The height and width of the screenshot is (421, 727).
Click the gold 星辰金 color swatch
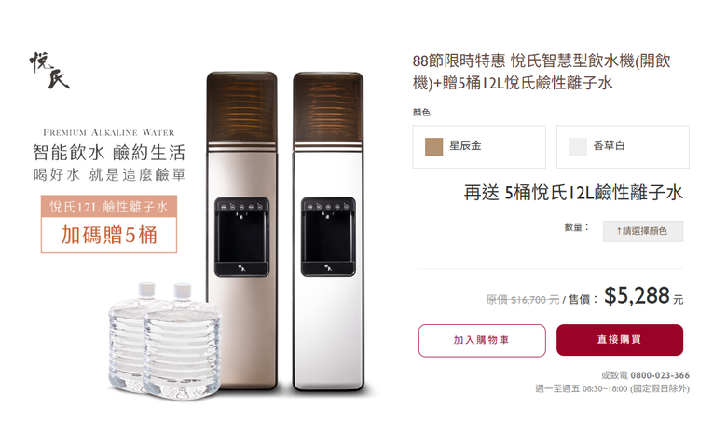433,146
